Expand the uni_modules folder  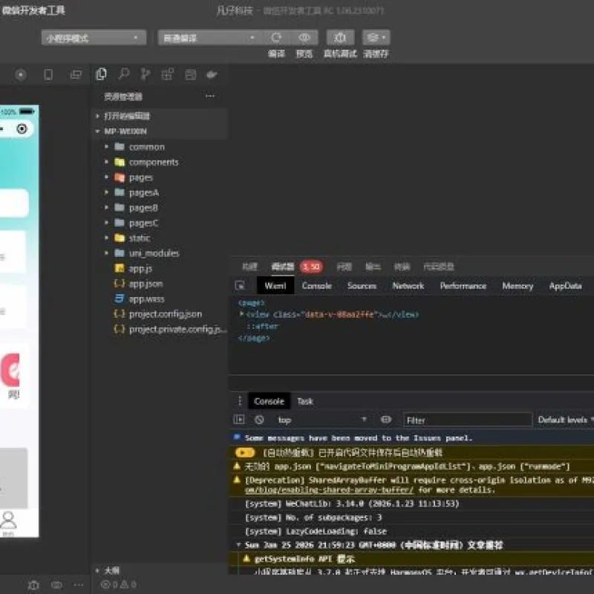coord(106,252)
